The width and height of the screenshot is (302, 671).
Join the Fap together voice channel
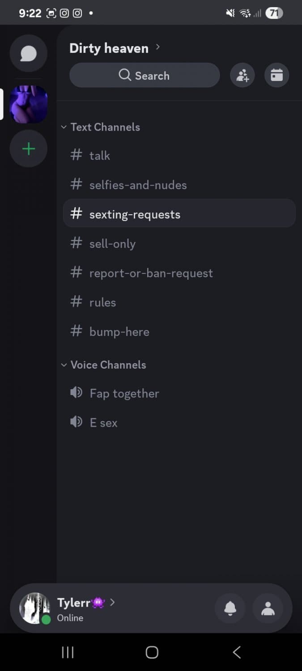pyautogui.click(x=124, y=393)
